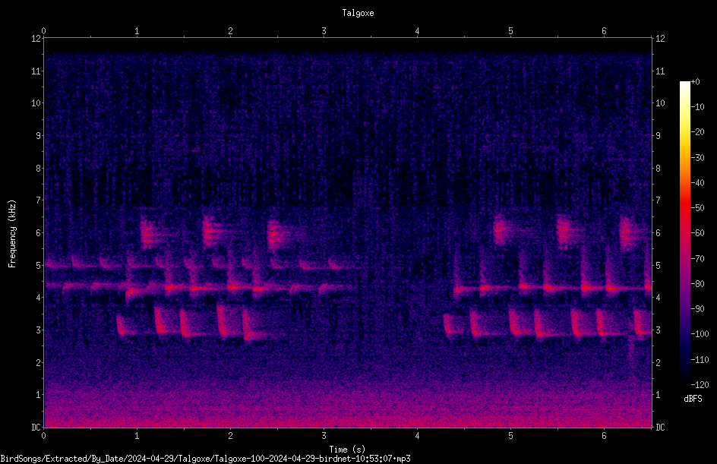Viewport: 717px width, 464px height.
Task: Click the 5 second mark on the top time axis
Action: click(x=510, y=31)
